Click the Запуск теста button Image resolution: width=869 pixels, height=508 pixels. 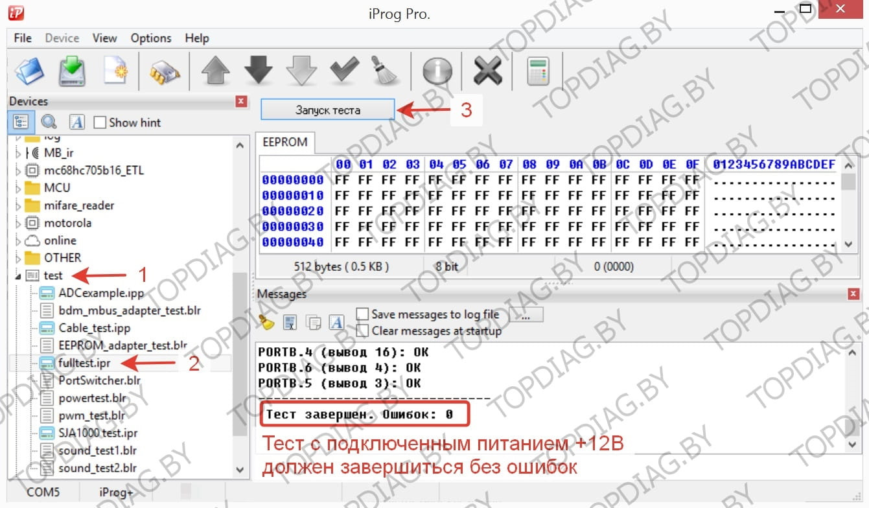(328, 110)
